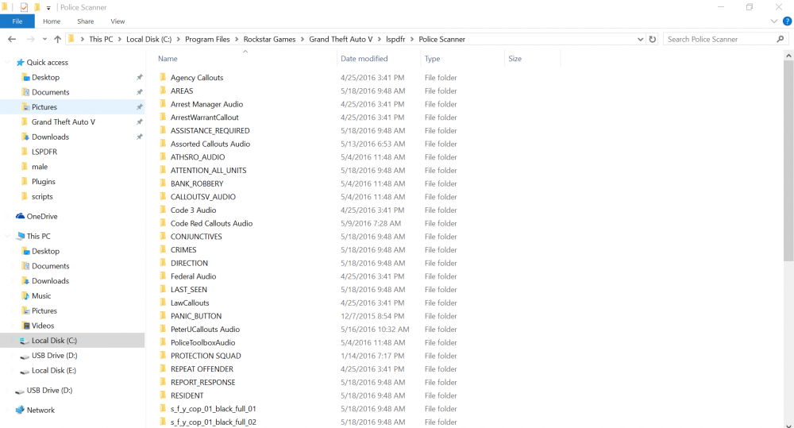The width and height of the screenshot is (794, 428).
Task: Click Videos folder icon under This PC
Action: 25,326
